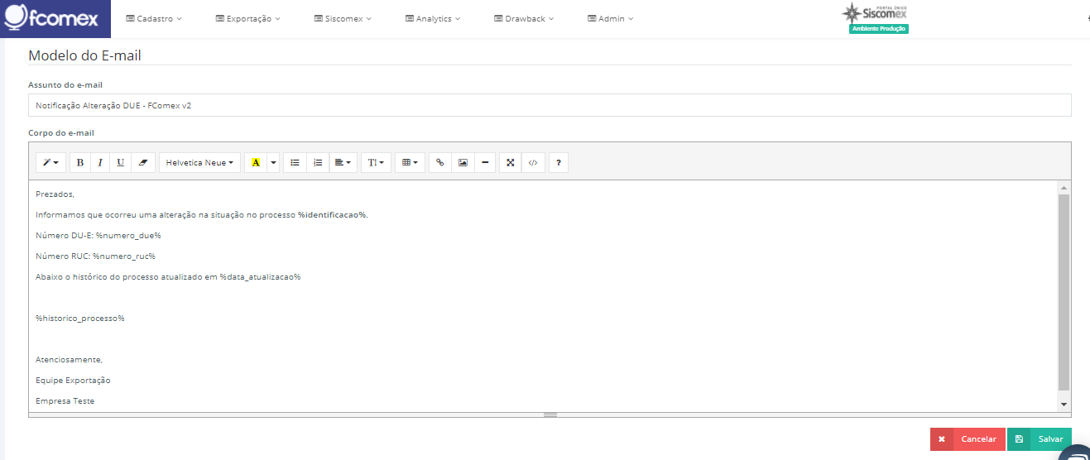Open the Admin menu

click(611, 18)
